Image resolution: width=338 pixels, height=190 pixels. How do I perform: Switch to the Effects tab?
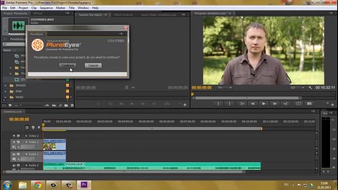[x=38, y=13]
